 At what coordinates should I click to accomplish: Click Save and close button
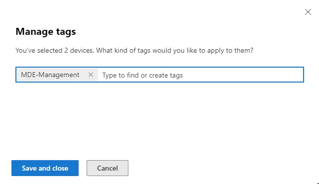click(45, 168)
